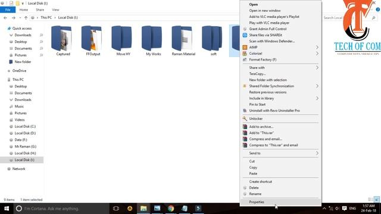This screenshot has height=214, width=381.
Task: Click the Cortana search box
Action: coord(61,209)
